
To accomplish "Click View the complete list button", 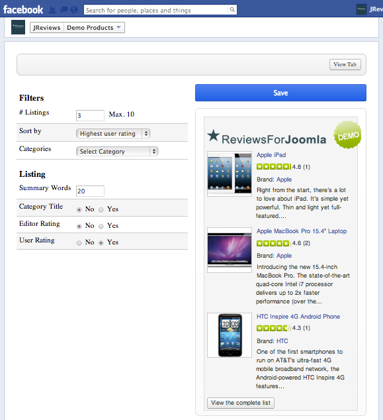I will click(241, 403).
